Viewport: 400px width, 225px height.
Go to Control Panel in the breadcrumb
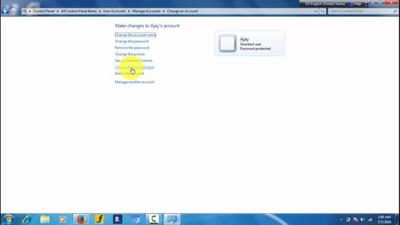click(x=44, y=11)
